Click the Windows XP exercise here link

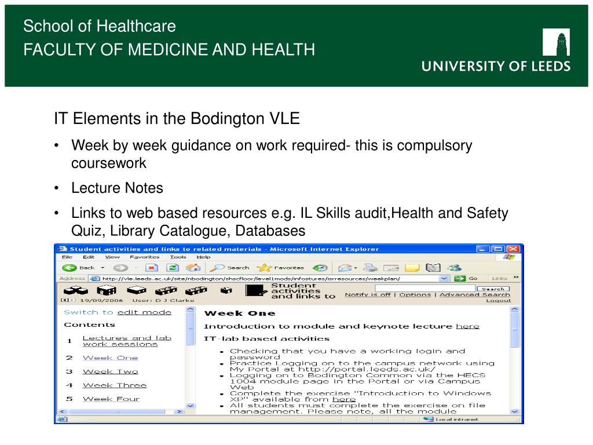coord(344,399)
